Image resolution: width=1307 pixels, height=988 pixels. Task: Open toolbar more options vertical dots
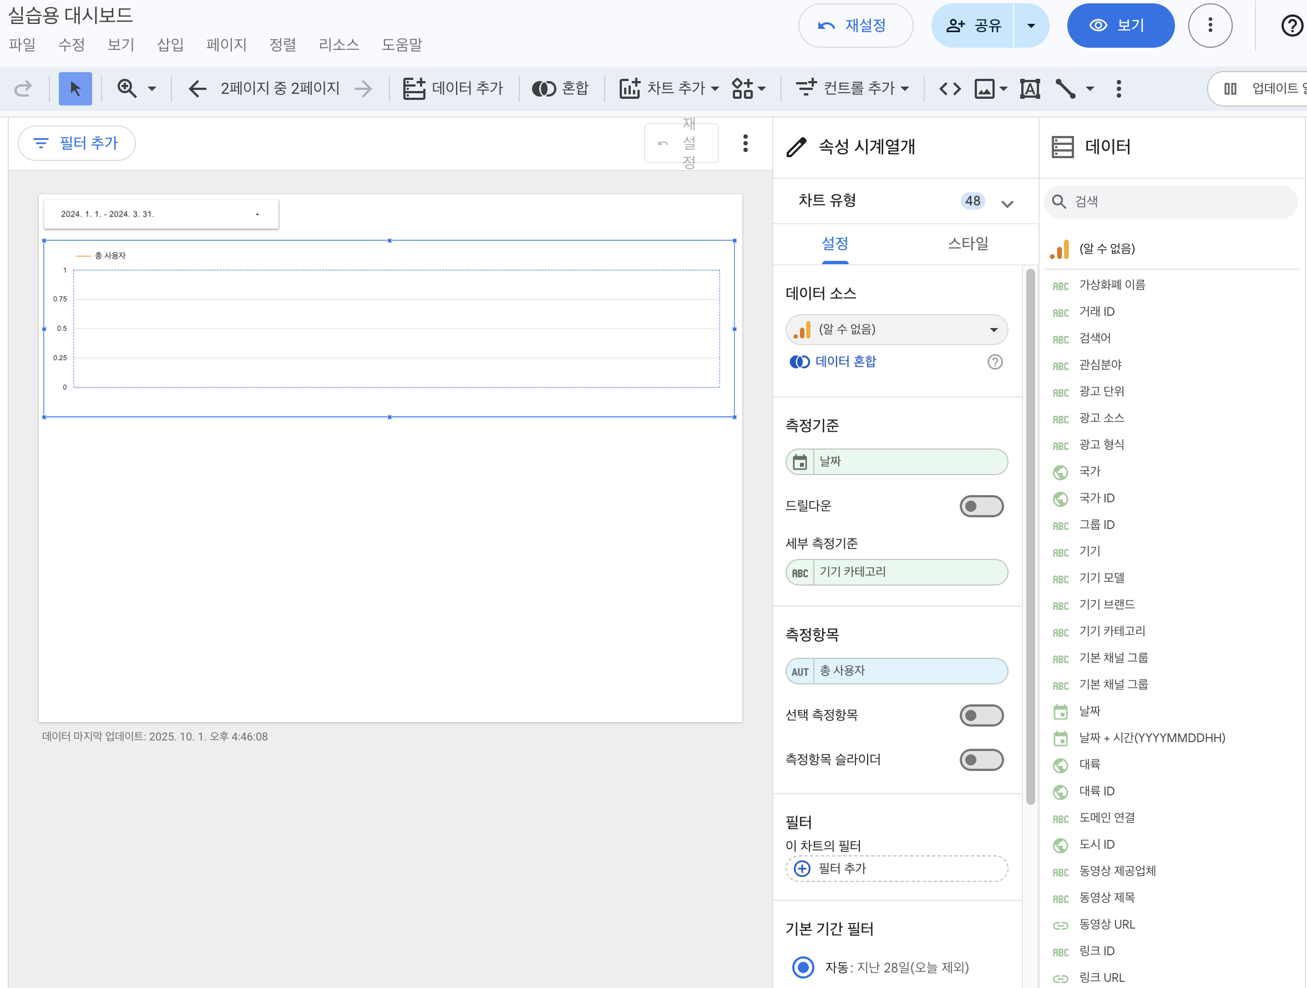[x=1118, y=89]
